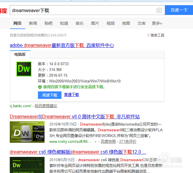This screenshot has height=173, width=193.
Task: Open the 地图 maps tab
Action: point(126,23)
